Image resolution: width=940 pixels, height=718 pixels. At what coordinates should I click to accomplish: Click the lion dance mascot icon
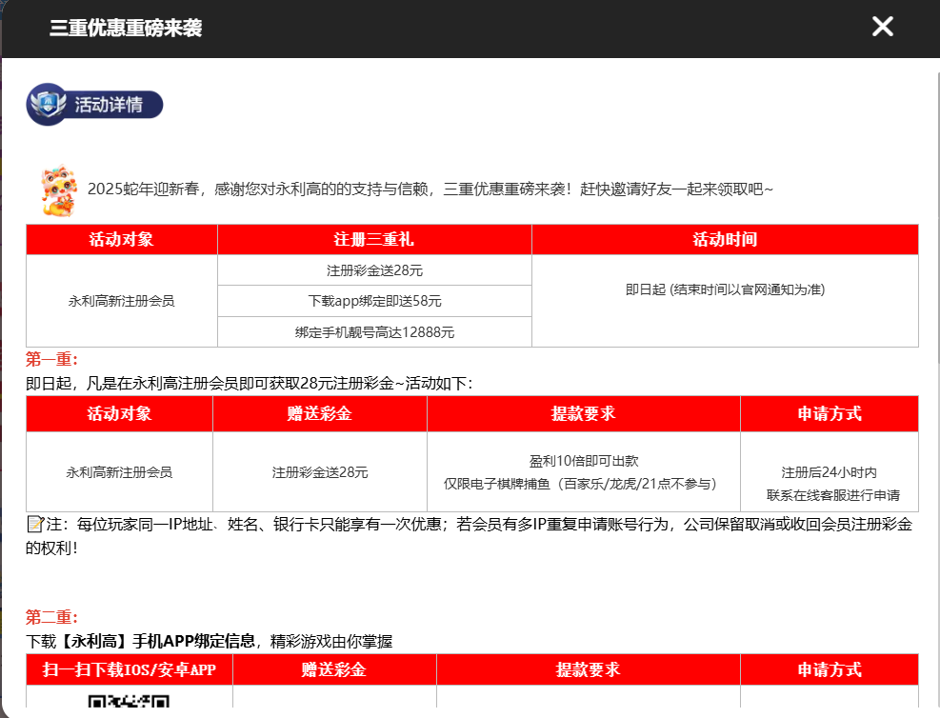(58, 189)
